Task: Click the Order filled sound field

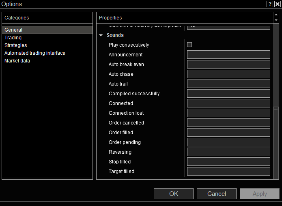Action: [228, 133]
